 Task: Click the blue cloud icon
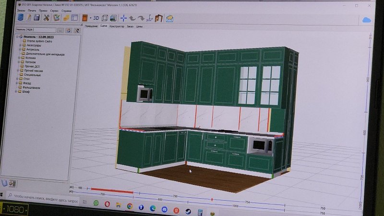367,20
